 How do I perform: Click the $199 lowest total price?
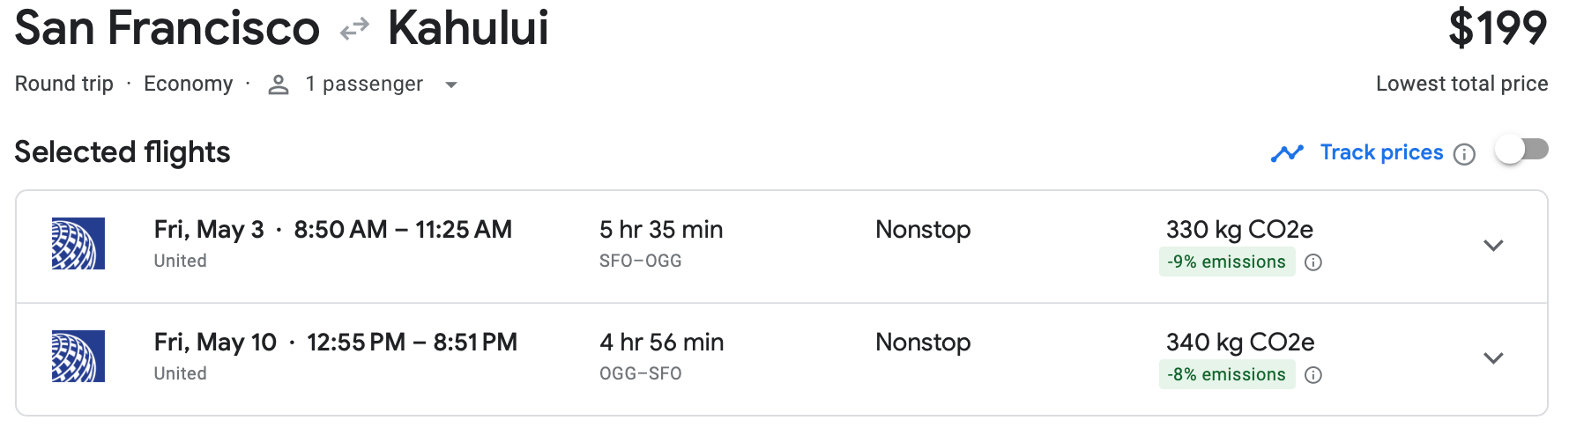1498,28
